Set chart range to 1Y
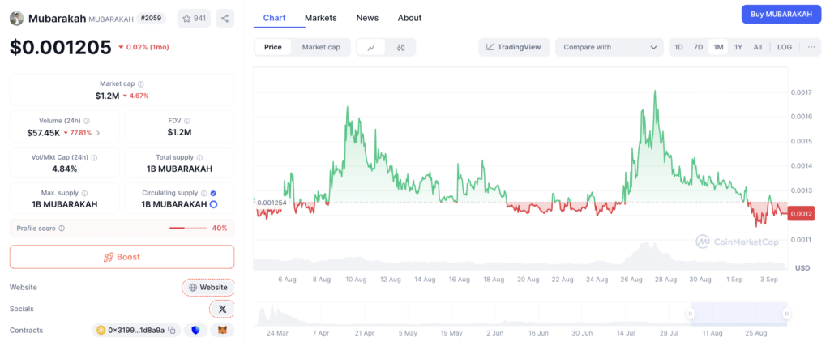Viewport: 830px width, 342px height. (x=738, y=47)
